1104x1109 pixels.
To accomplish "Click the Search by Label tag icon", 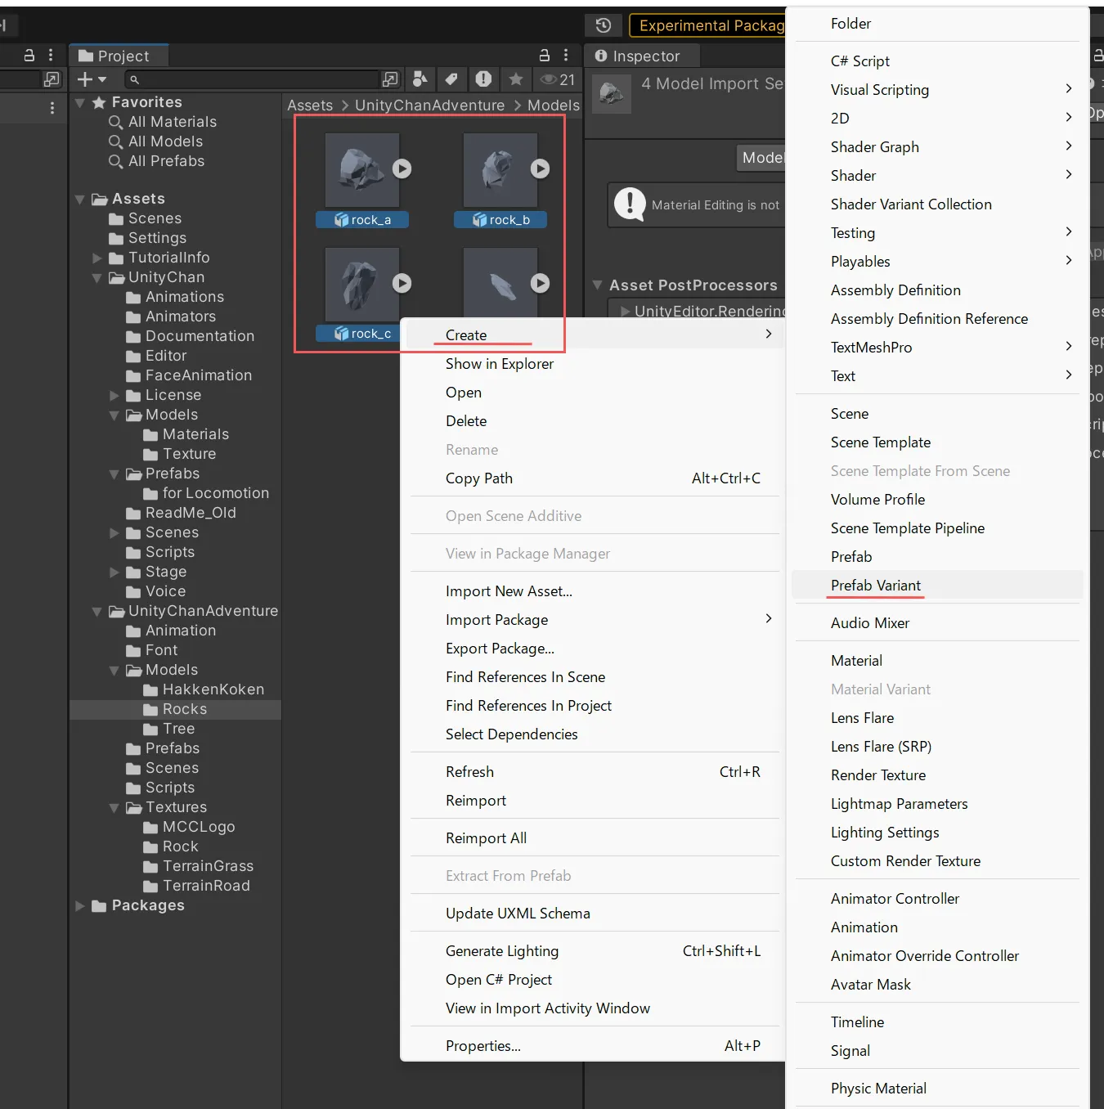I will [451, 79].
